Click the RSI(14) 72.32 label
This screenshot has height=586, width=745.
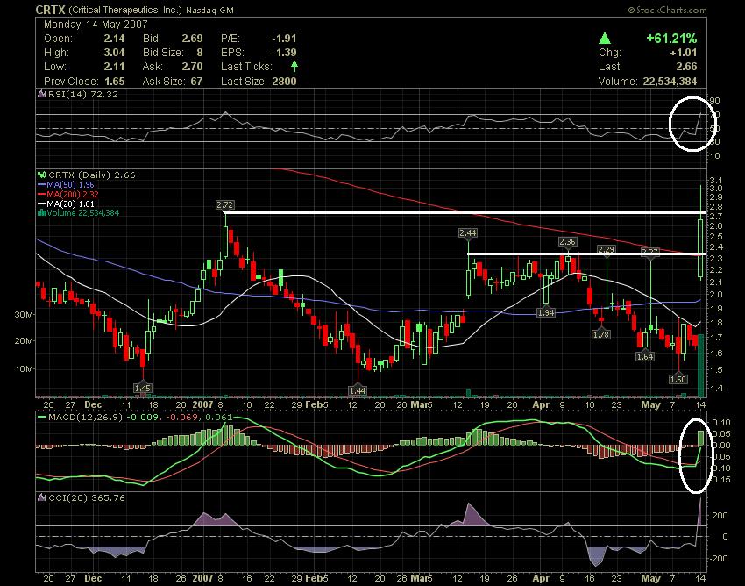point(83,94)
